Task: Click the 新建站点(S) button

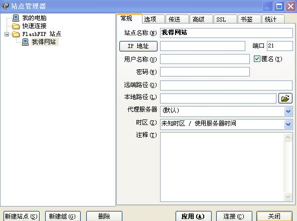Action: point(21,216)
